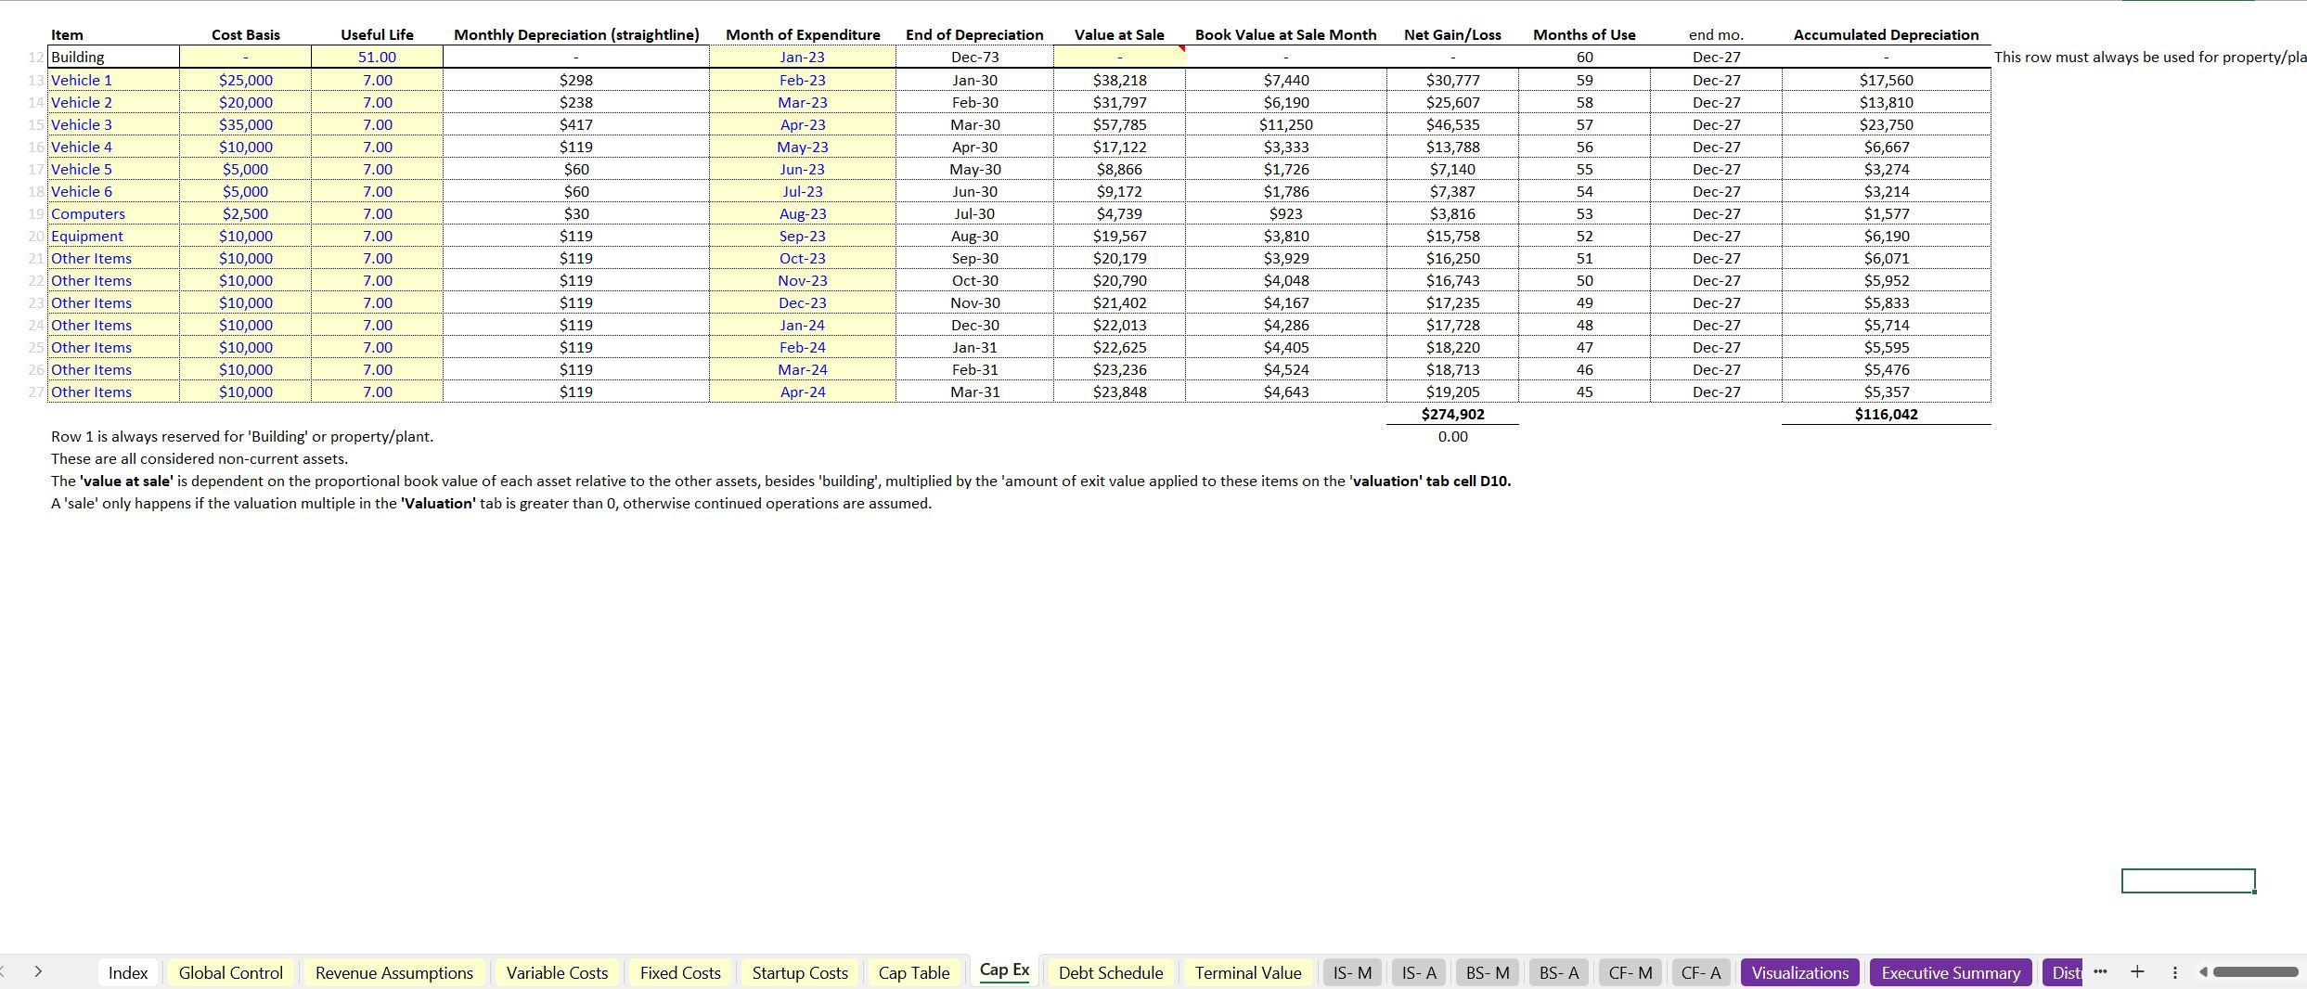This screenshot has width=2307, height=989.
Task: Select Equipment item cell
Action: 113,236
